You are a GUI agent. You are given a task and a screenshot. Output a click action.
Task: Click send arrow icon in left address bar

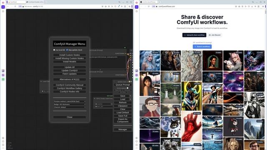(112, 7)
